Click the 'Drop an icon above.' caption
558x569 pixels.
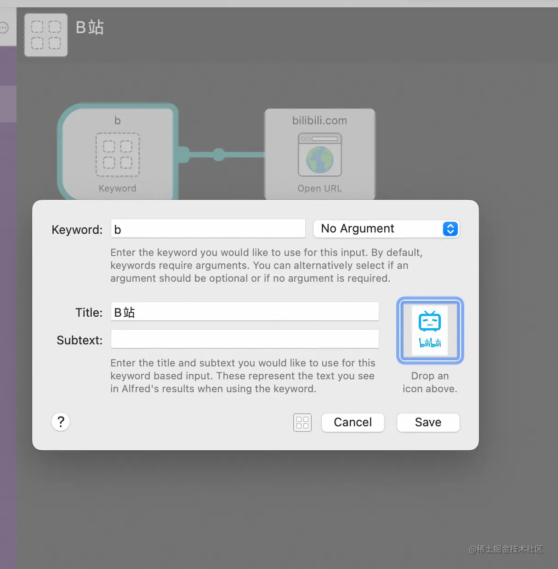pos(430,382)
